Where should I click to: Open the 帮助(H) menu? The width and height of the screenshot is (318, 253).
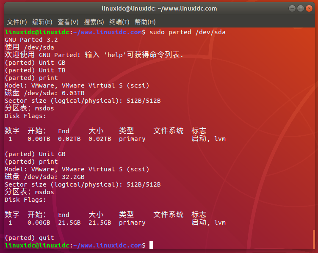click(145, 22)
